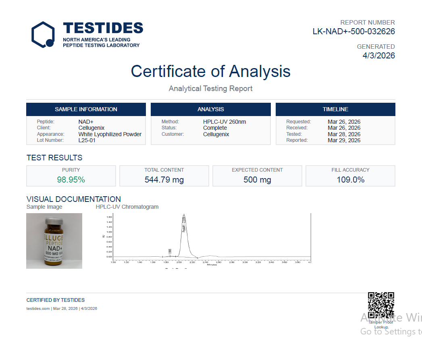
Task: Click the Sample Image label
Action: (x=44, y=207)
